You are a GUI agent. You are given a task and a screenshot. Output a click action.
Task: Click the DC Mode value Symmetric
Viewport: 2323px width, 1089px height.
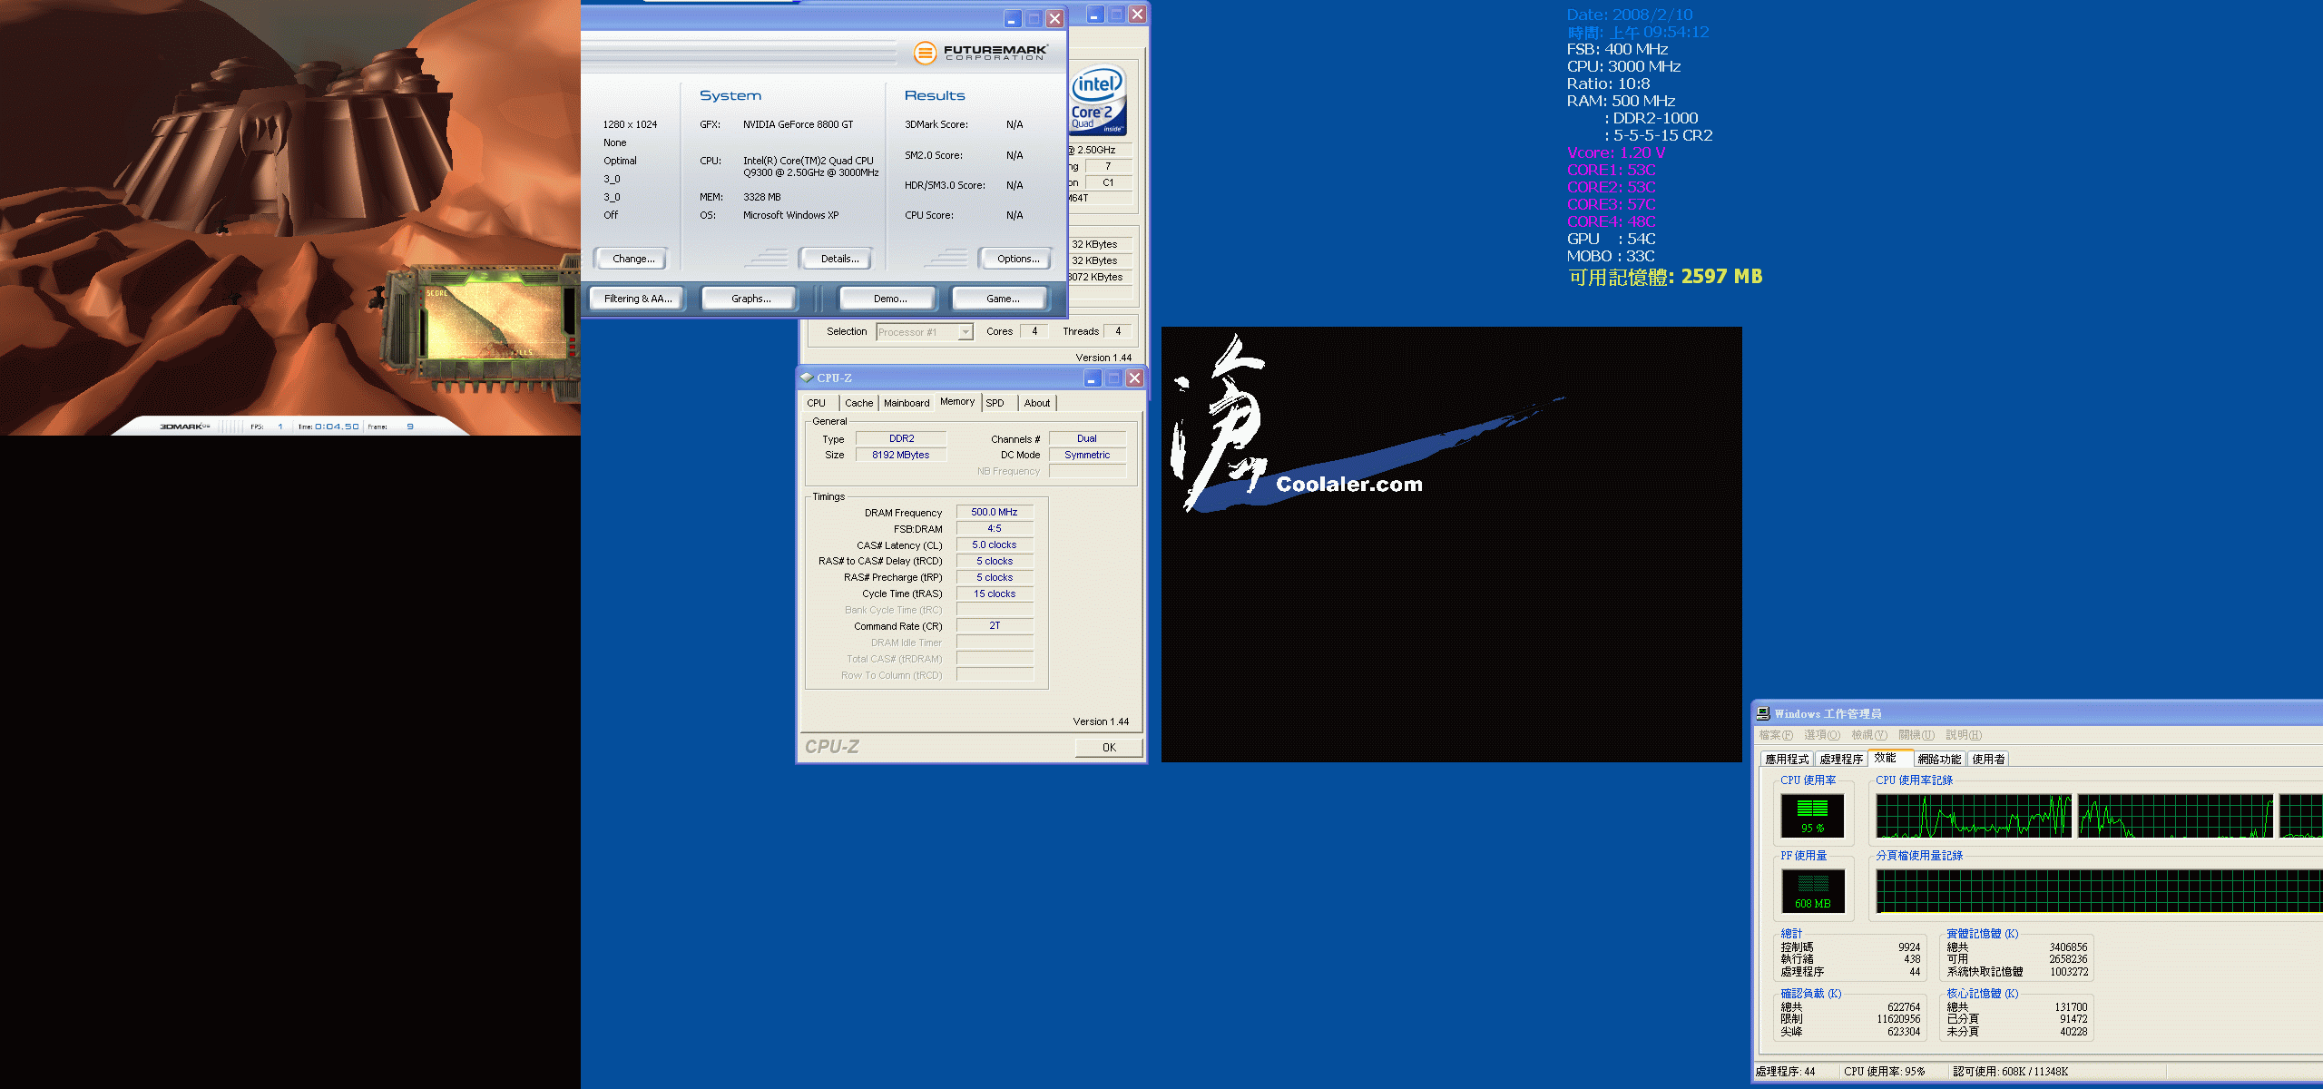pyautogui.click(x=1087, y=456)
